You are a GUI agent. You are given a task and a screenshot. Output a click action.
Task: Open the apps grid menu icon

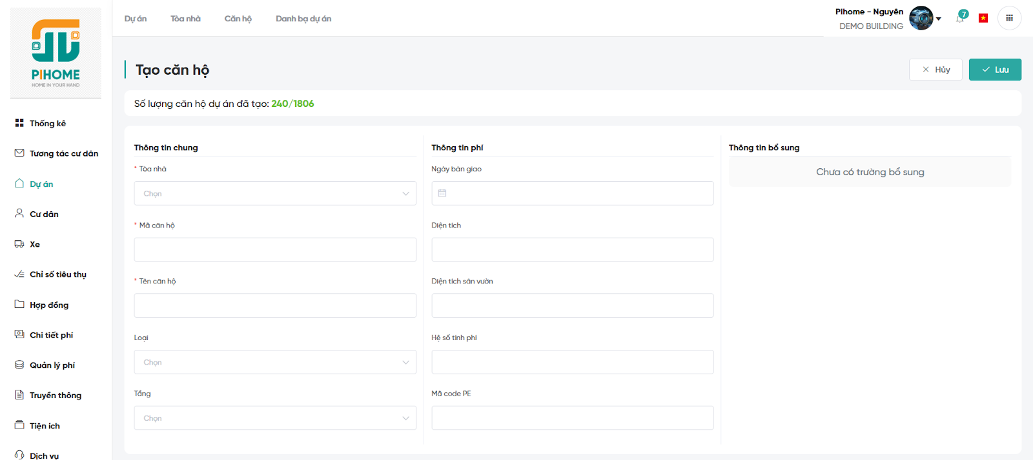pos(1009,18)
